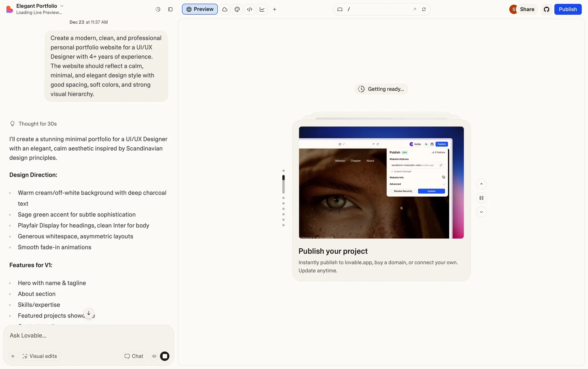Go to the next onboarding slide
Image resolution: width=588 pixels, height=369 pixels.
[x=481, y=212]
